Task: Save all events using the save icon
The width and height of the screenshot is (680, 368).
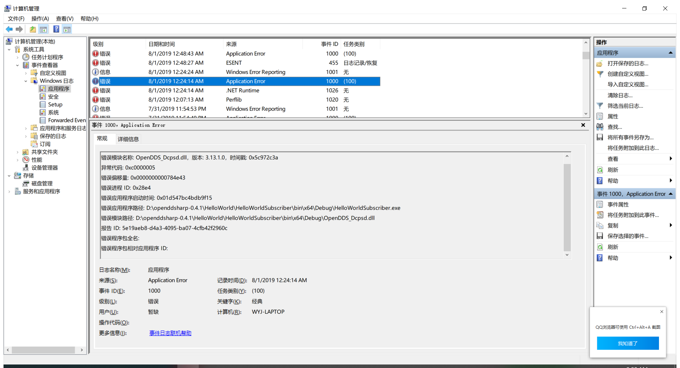Action: (600, 137)
